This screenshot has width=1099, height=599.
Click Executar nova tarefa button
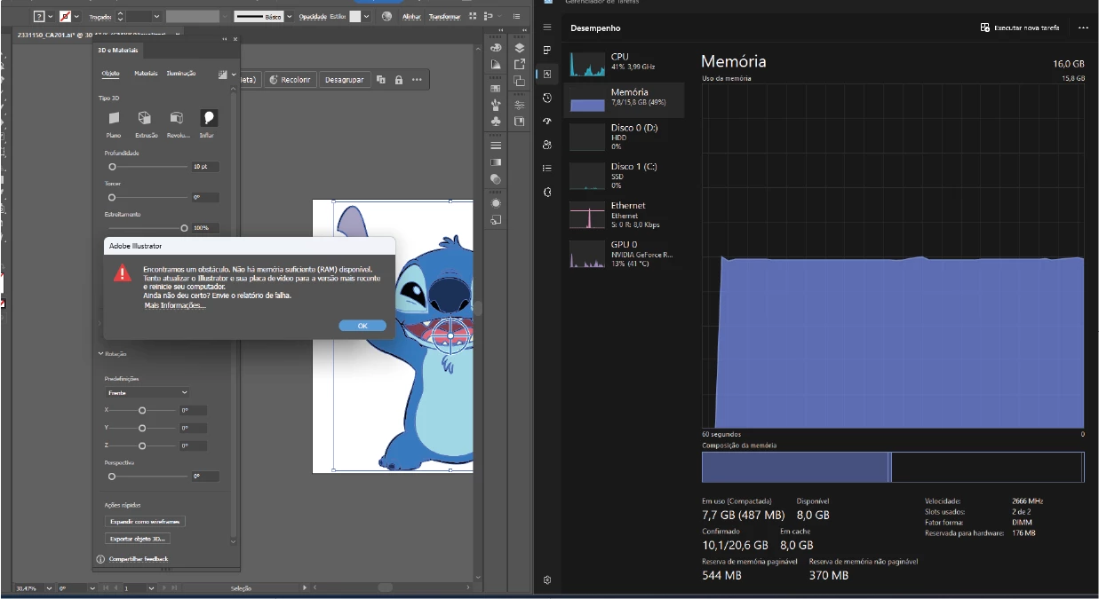[x=1020, y=28]
